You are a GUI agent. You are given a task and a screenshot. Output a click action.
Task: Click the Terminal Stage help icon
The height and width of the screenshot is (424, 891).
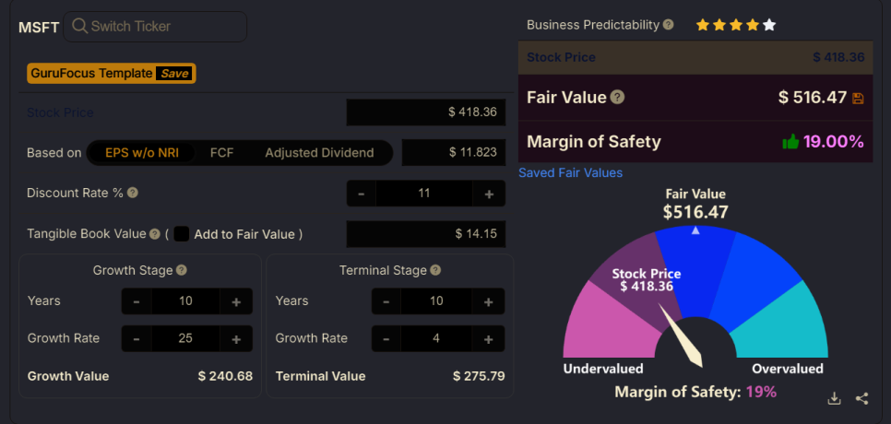click(x=435, y=270)
